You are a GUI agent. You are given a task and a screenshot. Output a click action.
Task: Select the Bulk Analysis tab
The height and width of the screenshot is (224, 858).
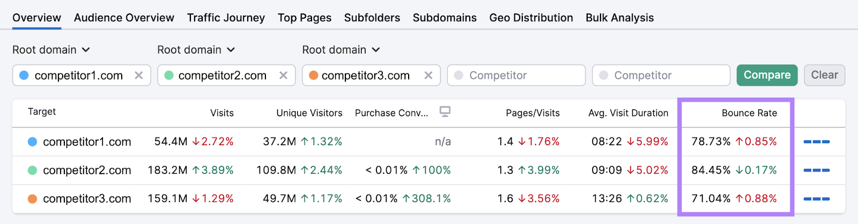tap(619, 18)
